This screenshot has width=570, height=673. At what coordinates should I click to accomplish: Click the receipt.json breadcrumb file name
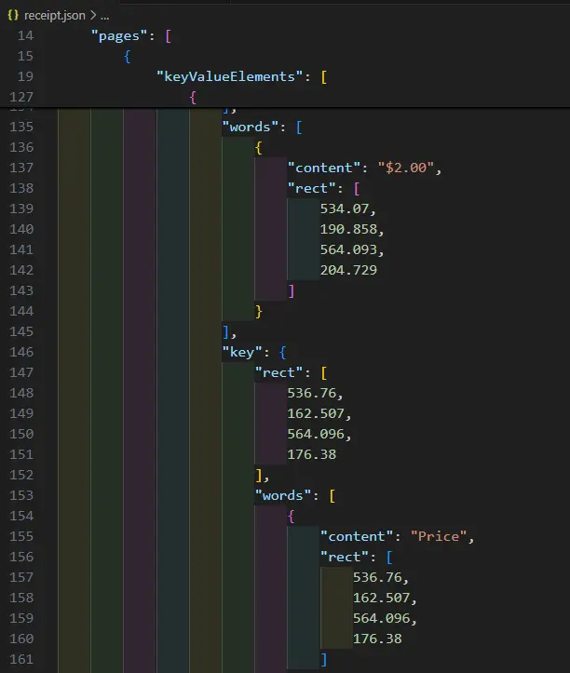pyautogui.click(x=55, y=16)
